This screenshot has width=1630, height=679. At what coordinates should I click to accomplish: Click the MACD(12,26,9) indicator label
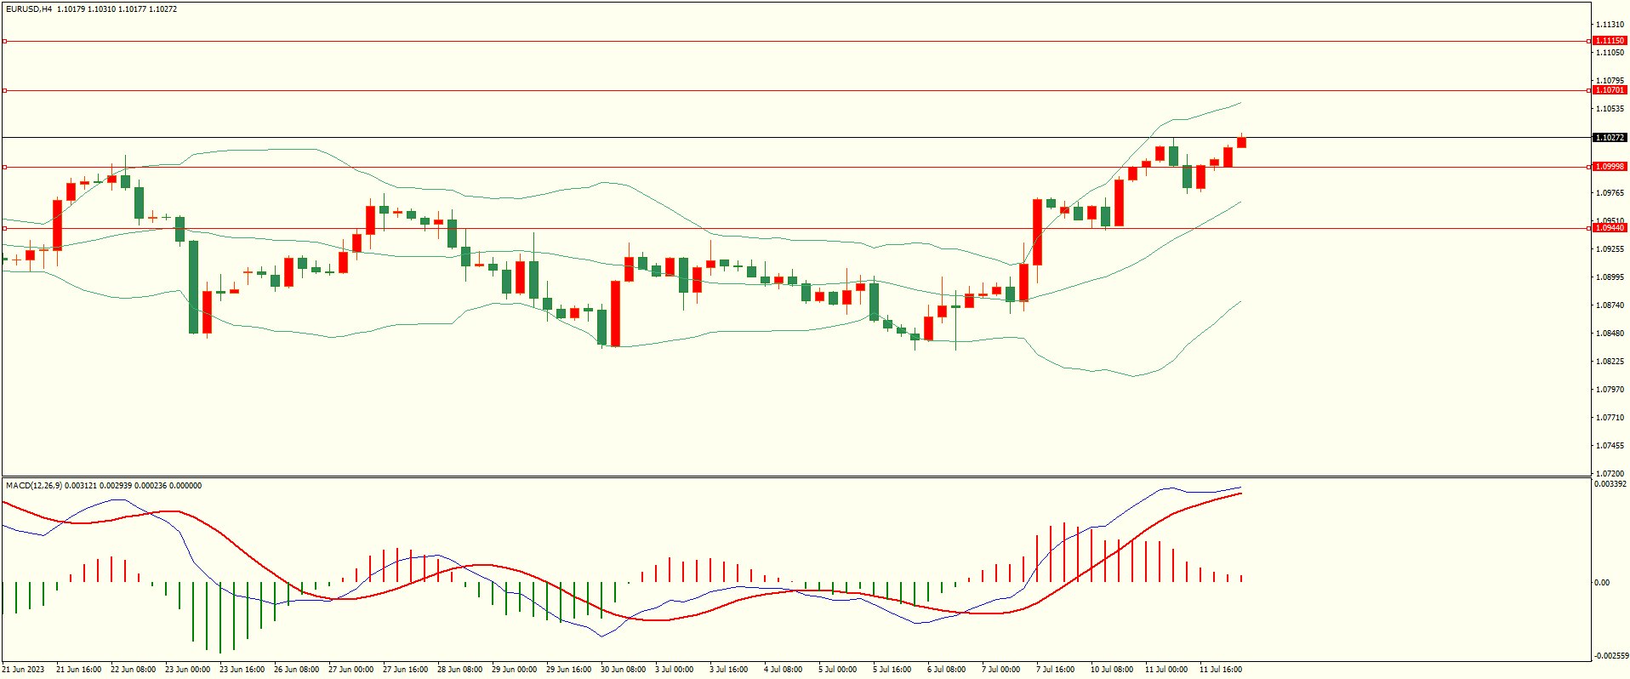[x=104, y=486]
